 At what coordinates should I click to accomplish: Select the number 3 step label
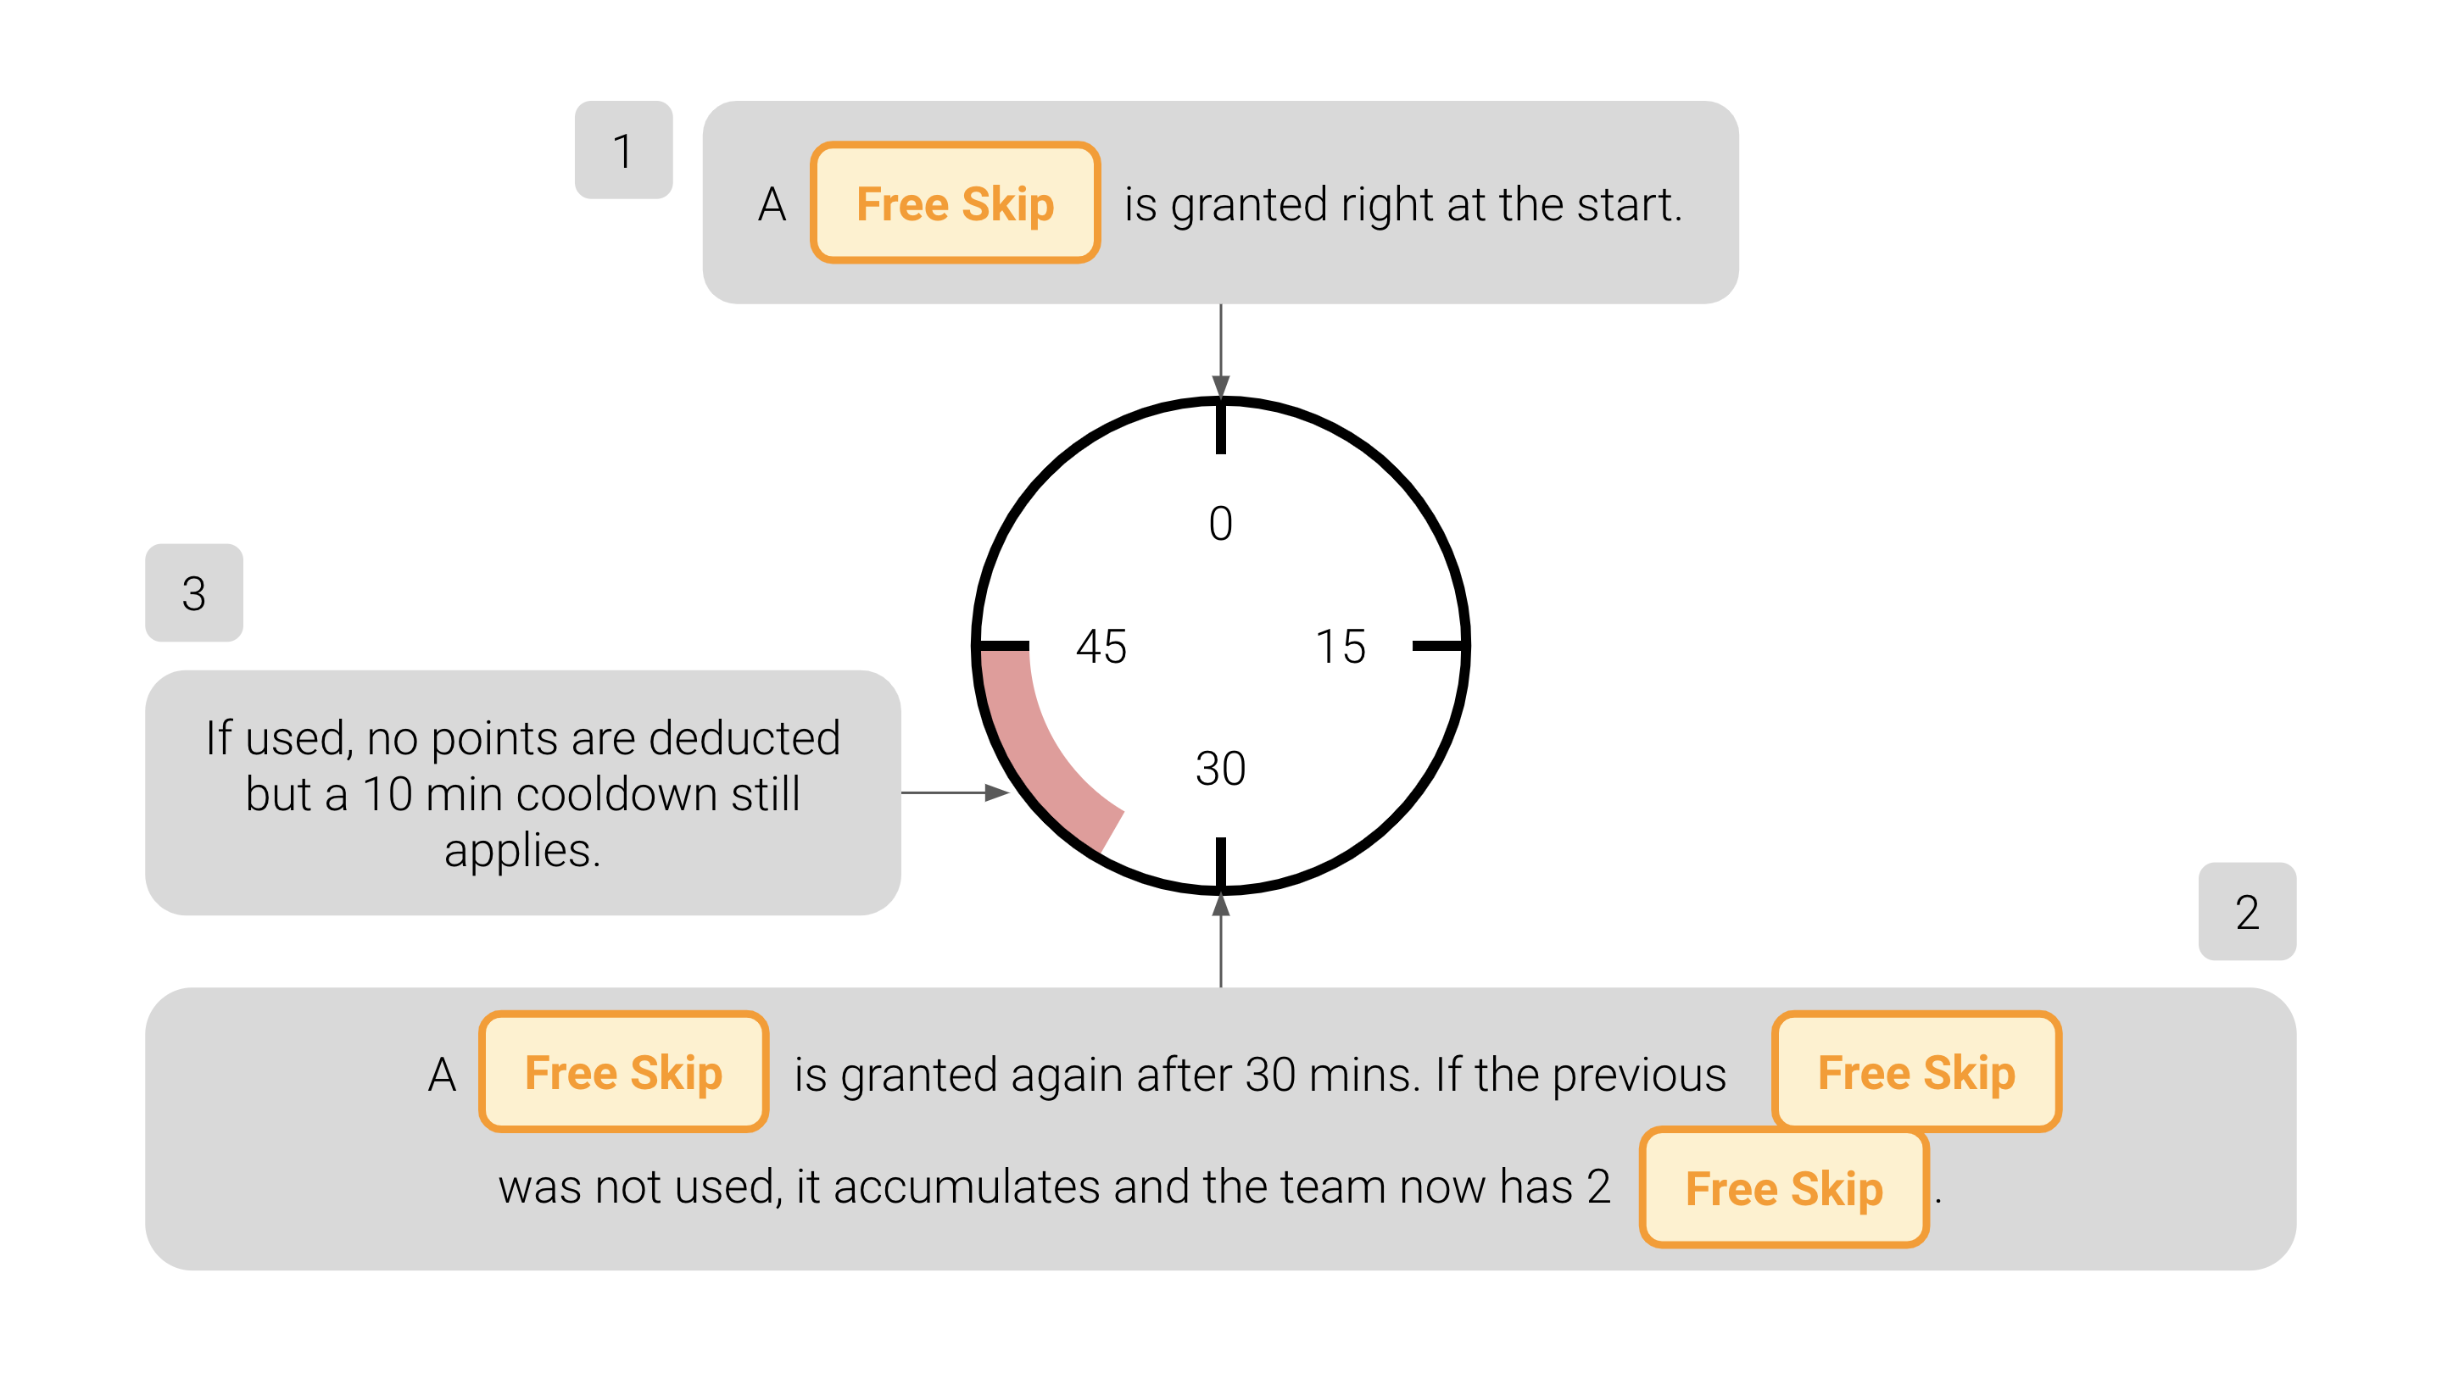(x=193, y=592)
